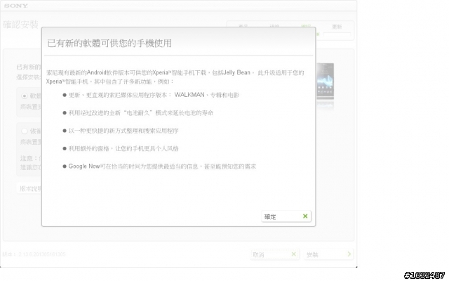Click the green X icon on 確定 button
Image resolution: width=449 pixels, height=281 pixels.
[x=305, y=216]
